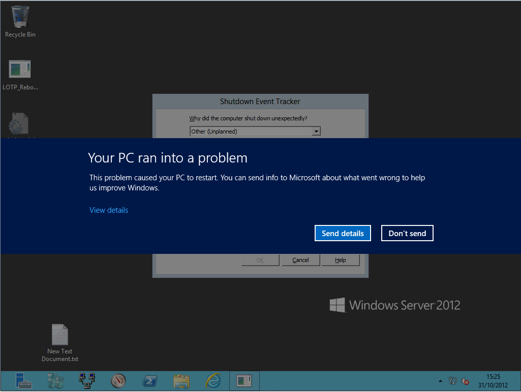This screenshot has height=392, width=521.
Task: Select the Recycle Bin desktop icon
Action: pos(20,21)
